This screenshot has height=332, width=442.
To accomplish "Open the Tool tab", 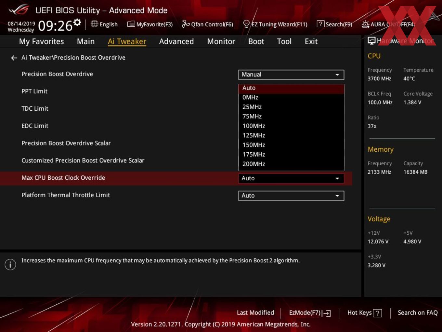I will tap(284, 41).
